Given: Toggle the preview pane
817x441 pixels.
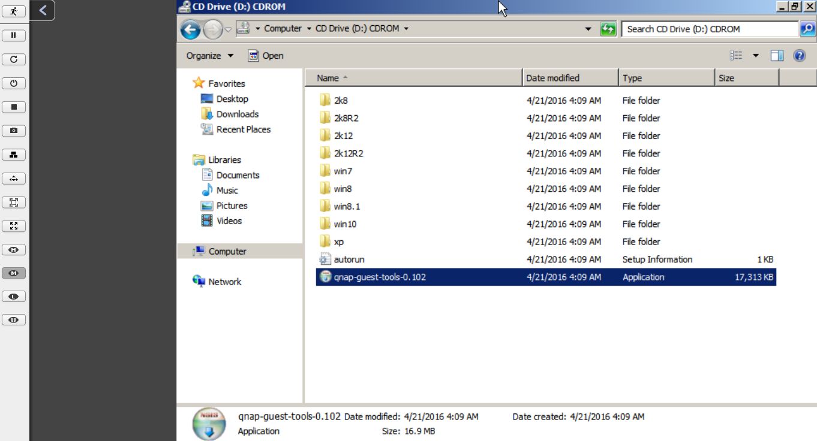Looking at the screenshot, I should [777, 56].
